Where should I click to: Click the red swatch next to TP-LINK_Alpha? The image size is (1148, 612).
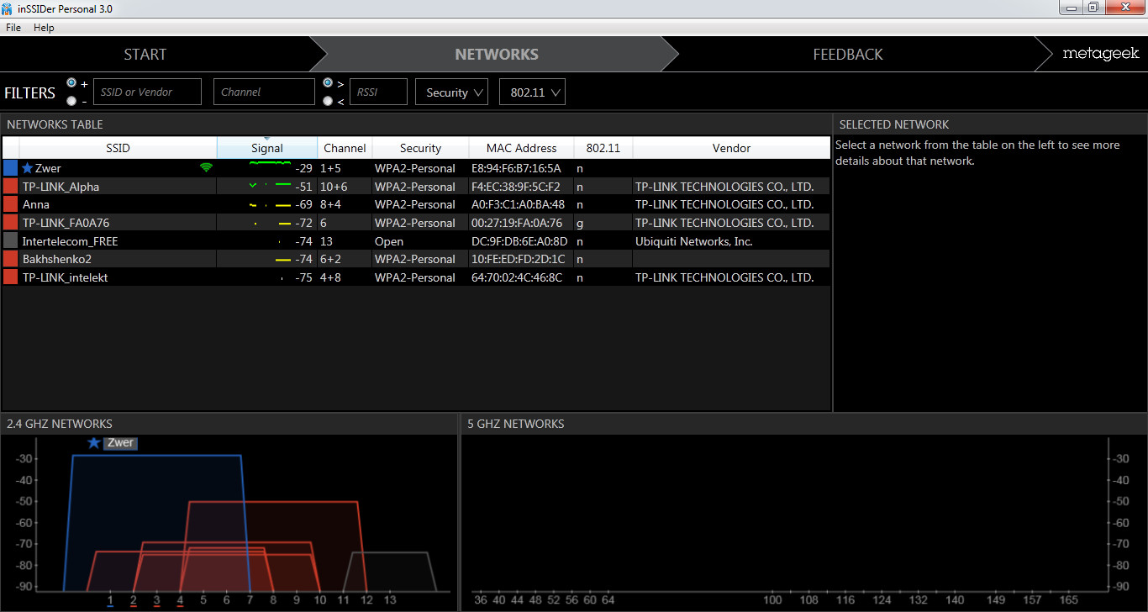[10, 187]
